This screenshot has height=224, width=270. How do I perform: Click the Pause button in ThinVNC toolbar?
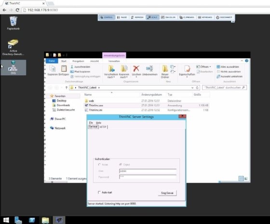tap(122, 17)
